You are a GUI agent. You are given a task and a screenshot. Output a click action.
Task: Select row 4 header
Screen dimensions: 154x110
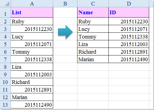5,36
